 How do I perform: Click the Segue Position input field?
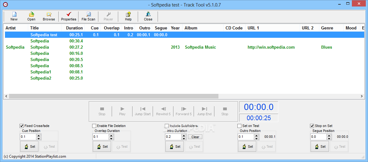pyautogui.click(x=318, y=137)
